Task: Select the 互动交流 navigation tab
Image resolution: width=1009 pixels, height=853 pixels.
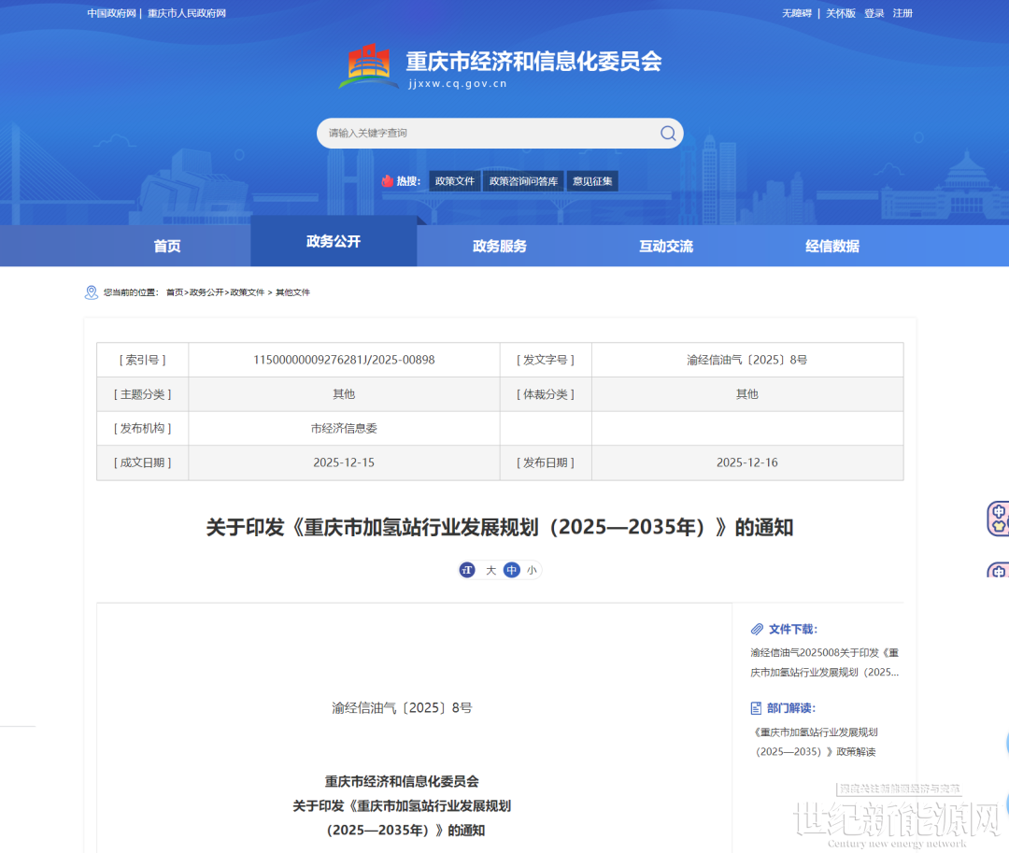Action: point(666,247)
